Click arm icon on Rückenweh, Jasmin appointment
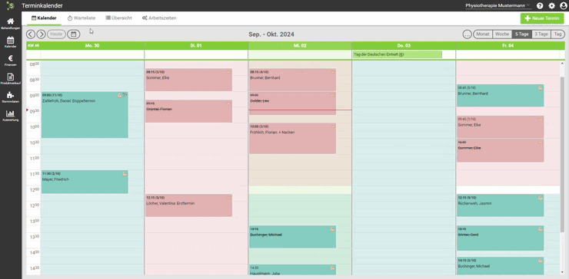Viewport: 569px width, 279px height. pos(541,198)
